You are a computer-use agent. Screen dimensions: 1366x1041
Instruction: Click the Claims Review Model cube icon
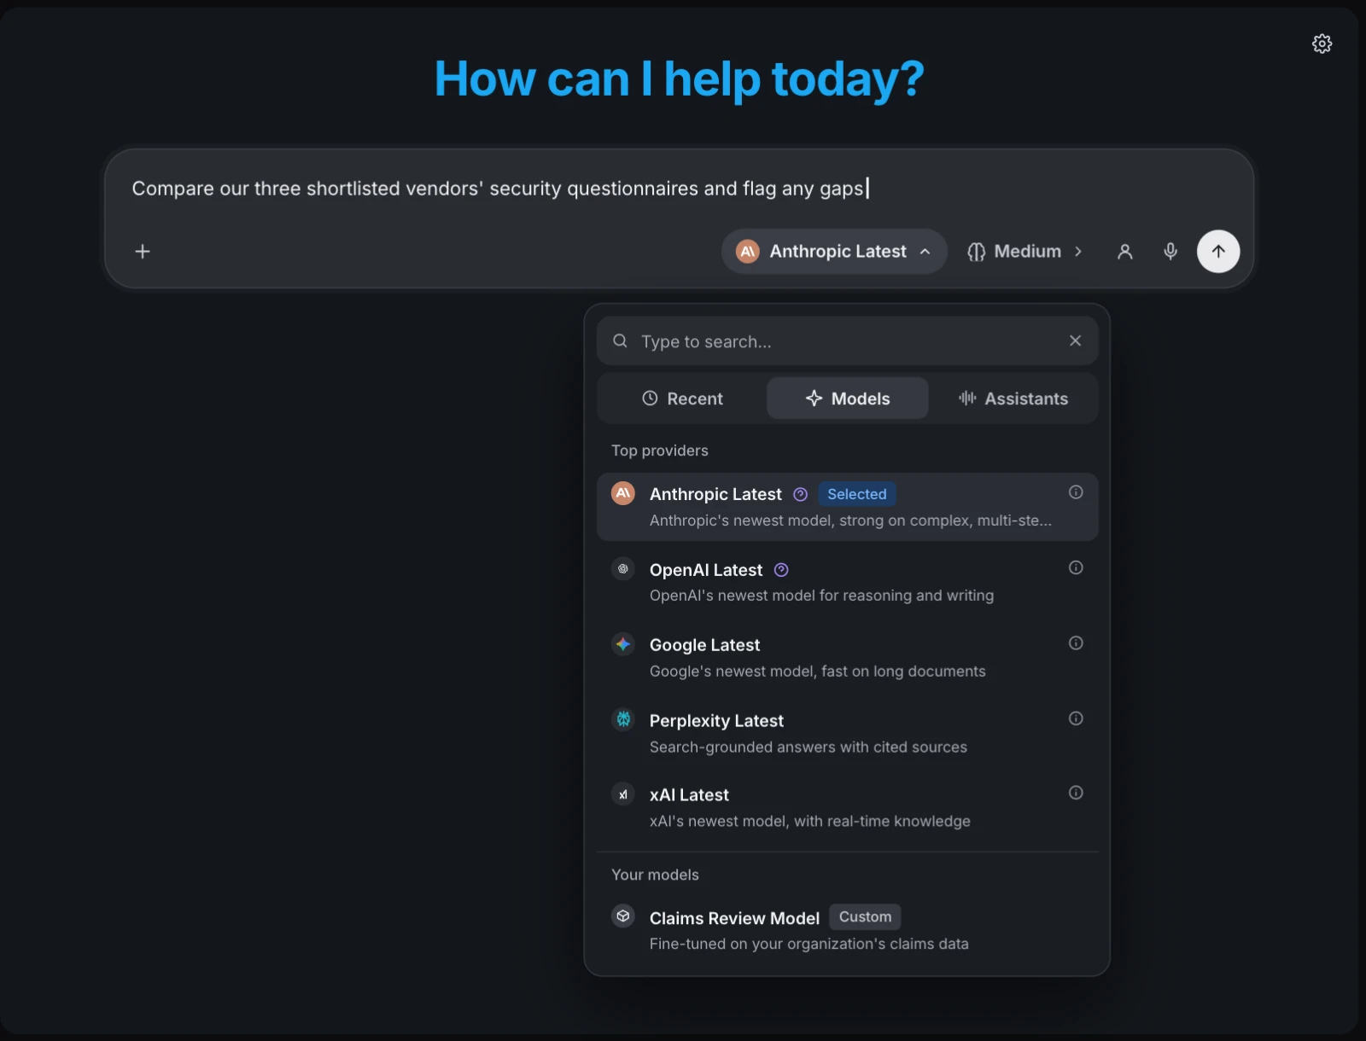[623, 916]
